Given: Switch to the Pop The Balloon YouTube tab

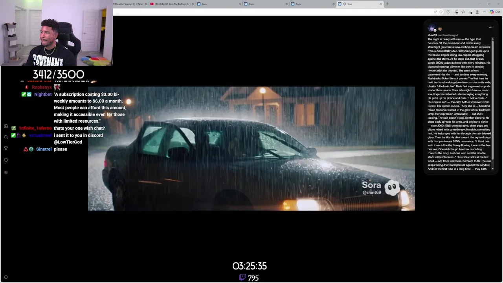Looking at the screenshot, I should [172, 4].
